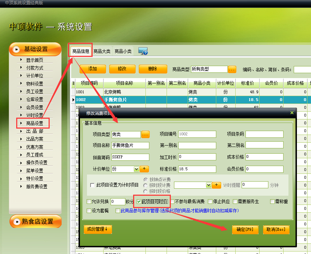The height and width of the screenshot is (254, 311).
Task: Select the 按时段计费 radio button
Action: tap(145, 185)
